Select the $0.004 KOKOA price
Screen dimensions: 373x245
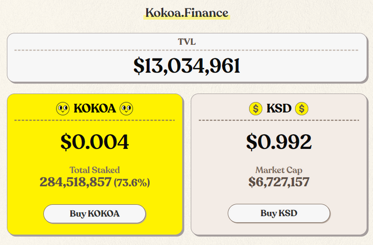(94, 142)
